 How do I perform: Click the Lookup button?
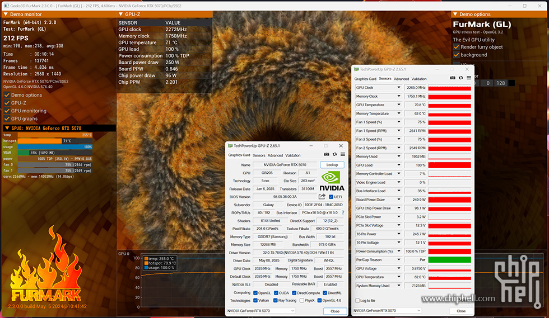coord(332,165)
